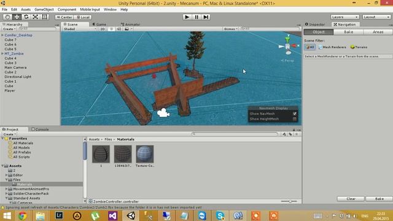Screen dimensions: 393x221
Task: Filter scene by Mesh Renderers
Action: (x=332, y=47)
